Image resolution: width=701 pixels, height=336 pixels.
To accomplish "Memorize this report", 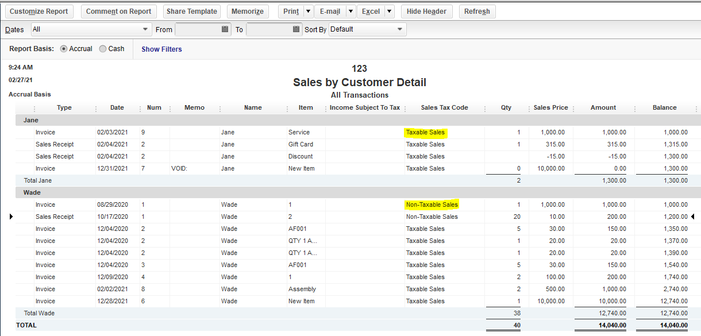I will click(x=247, y=11).
